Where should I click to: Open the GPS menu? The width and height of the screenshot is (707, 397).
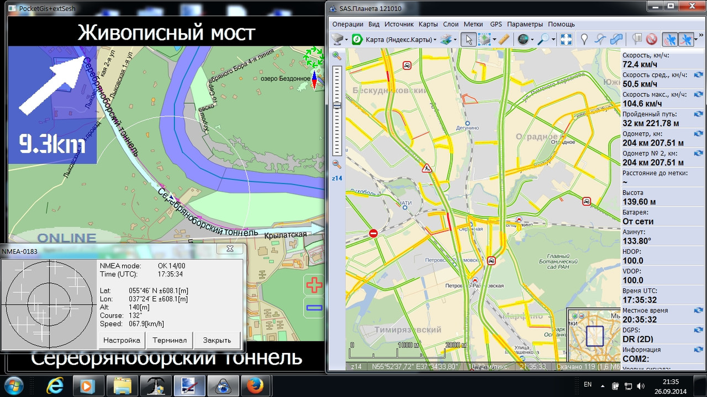click(496, 24)
